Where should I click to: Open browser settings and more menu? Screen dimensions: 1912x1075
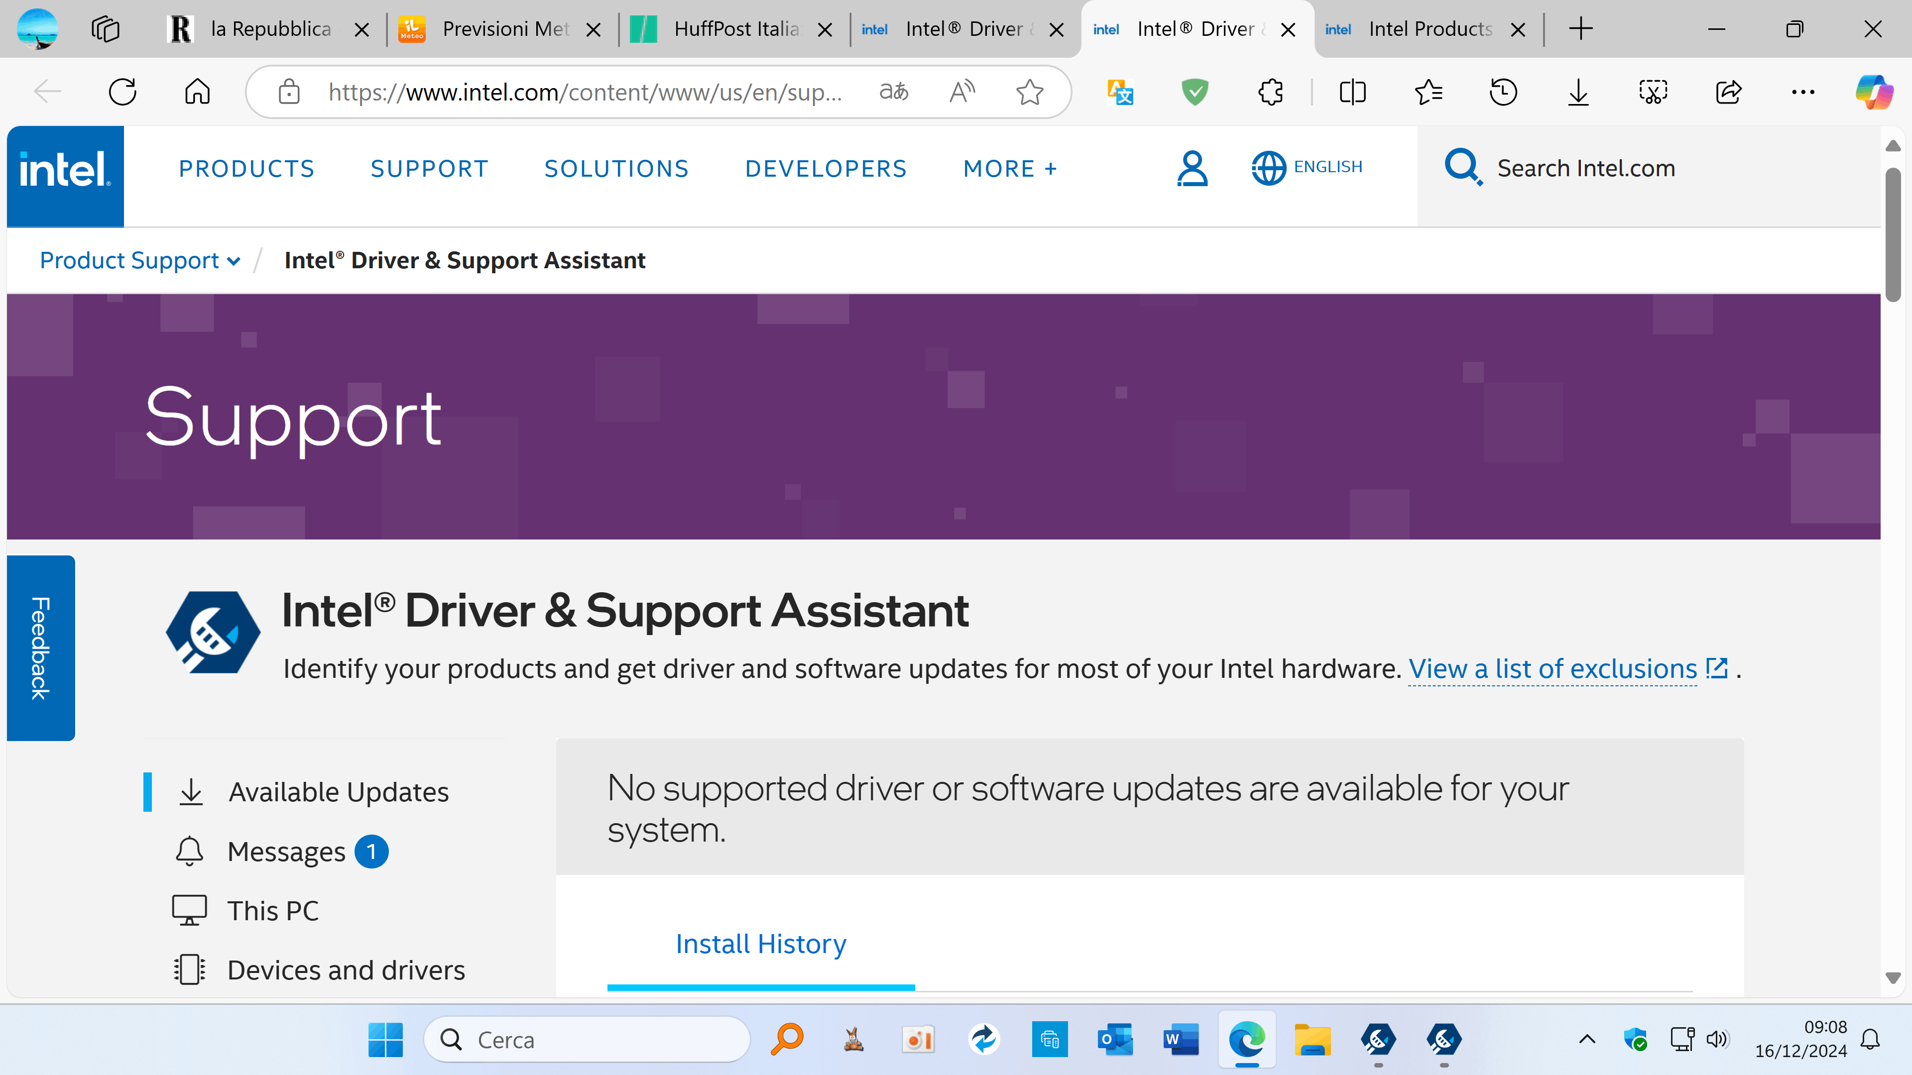[1803, 92]
